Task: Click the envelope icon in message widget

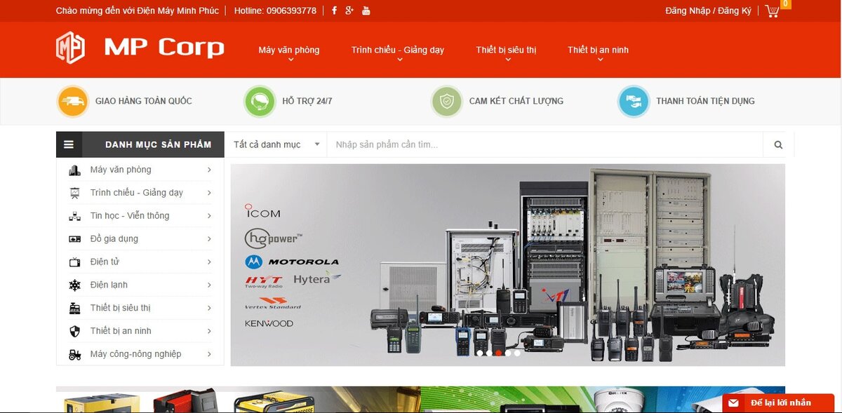Action: (x=733, y=403)
